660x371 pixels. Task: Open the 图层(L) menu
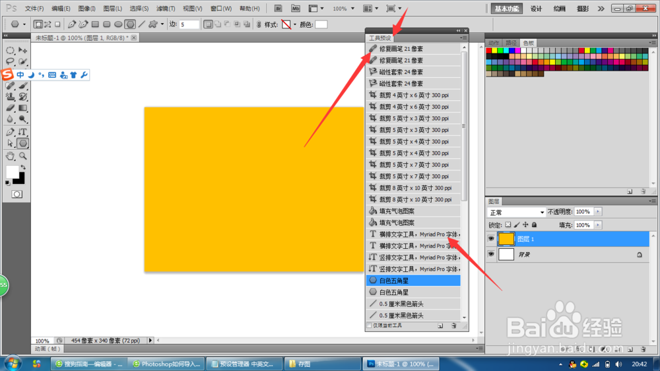tap(112, 9)
